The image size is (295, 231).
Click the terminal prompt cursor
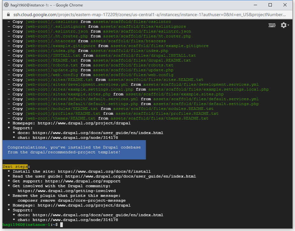[61, 225]
